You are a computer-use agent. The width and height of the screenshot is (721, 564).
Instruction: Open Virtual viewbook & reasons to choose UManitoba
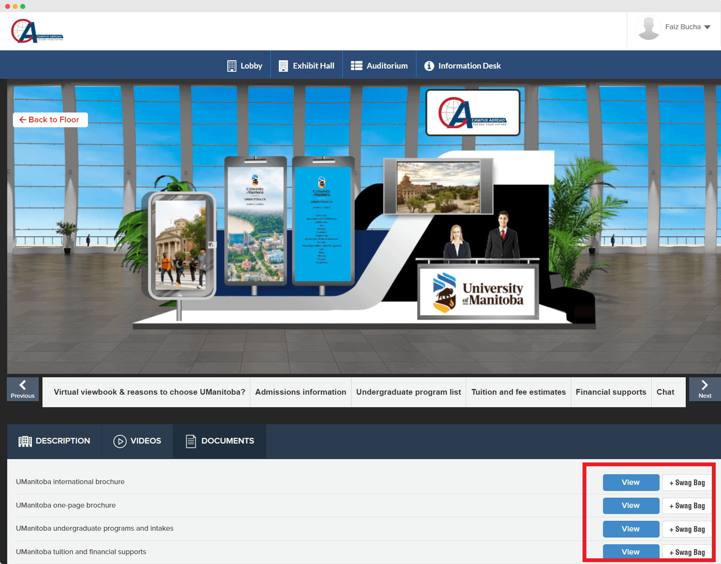point(149,392)
